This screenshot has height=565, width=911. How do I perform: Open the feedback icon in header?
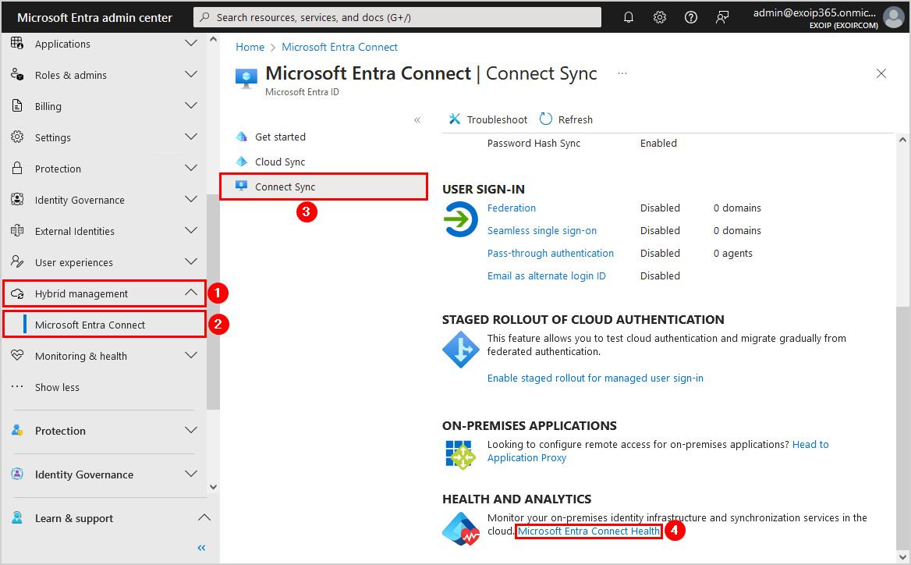click(722, 17)
